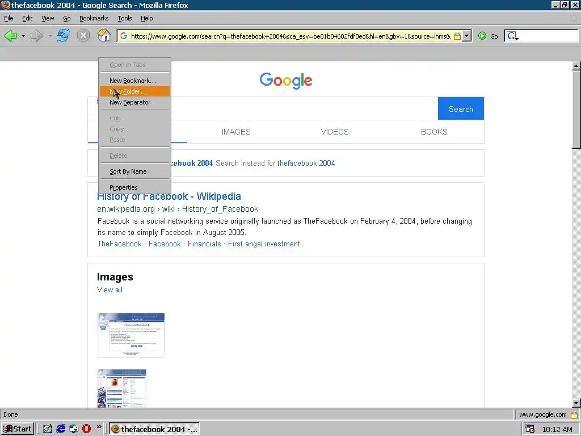Open the Bookmarks menu
Screen dimensions: 581x436
point(94,18)
